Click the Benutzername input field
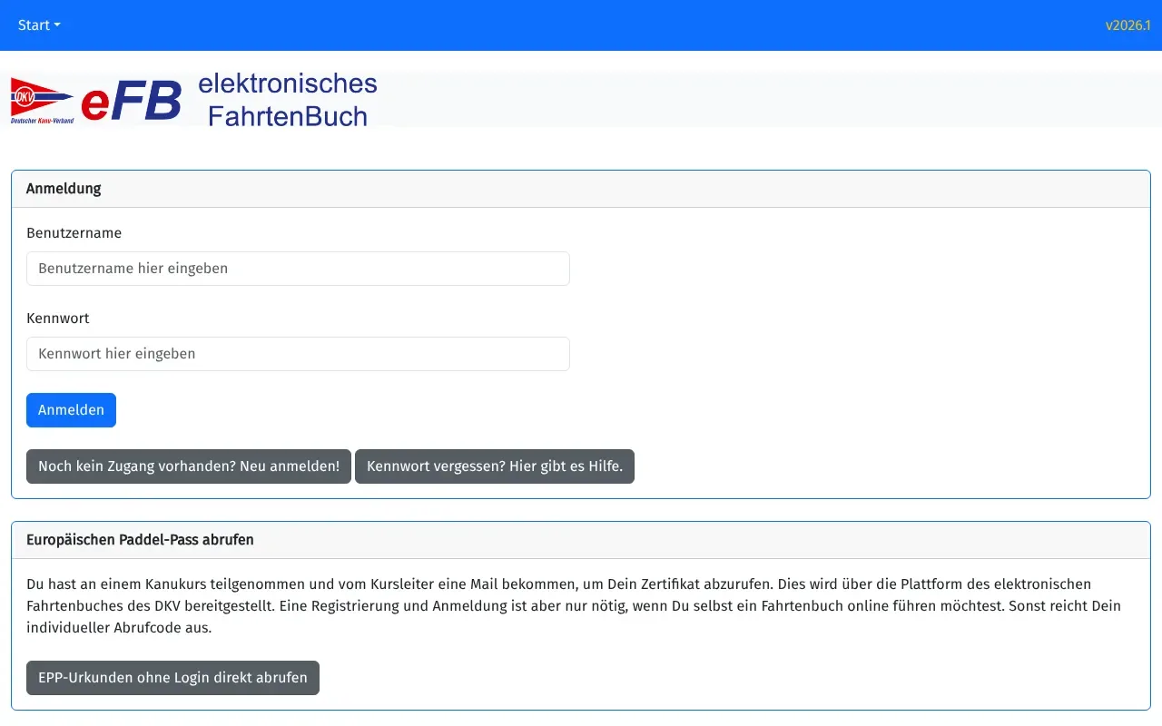Screen dimensions: 1162x726 click(x=298, y=268)
